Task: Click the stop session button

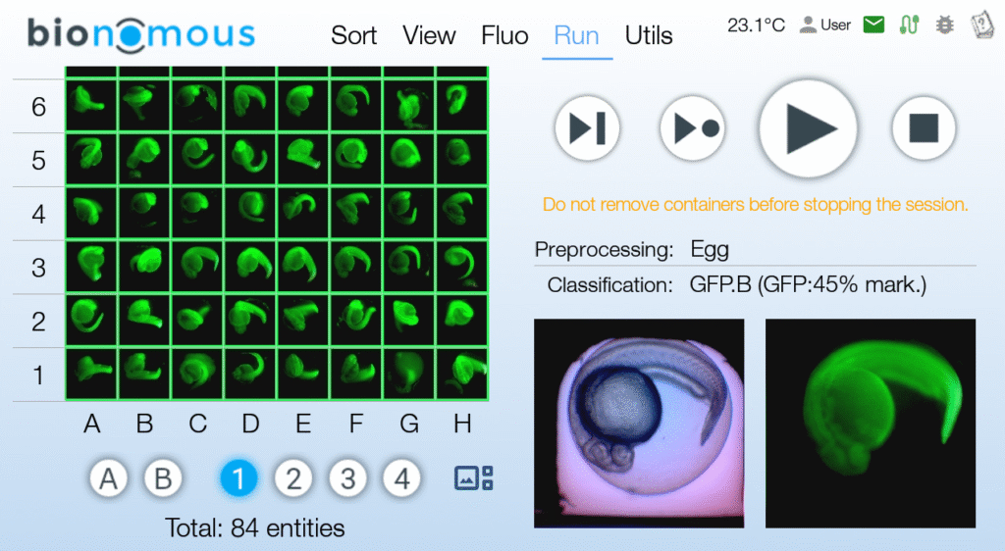Action: (x=924, y=127)
